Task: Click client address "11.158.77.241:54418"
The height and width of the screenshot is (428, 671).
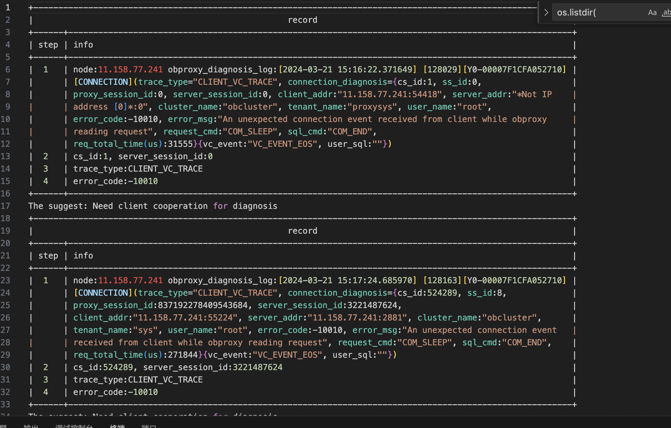Action: [390, 94]
